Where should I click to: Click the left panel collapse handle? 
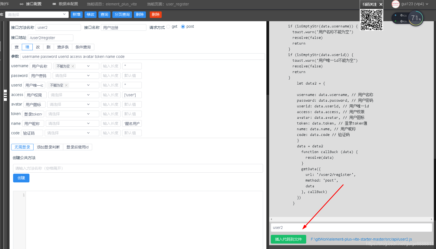point(5,95)
